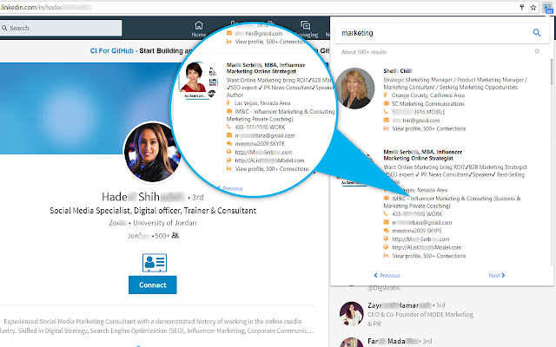This screenshot has height=347, width=556.
Task: Click location pin icon beside Orange County
Action: coord(386,95)
